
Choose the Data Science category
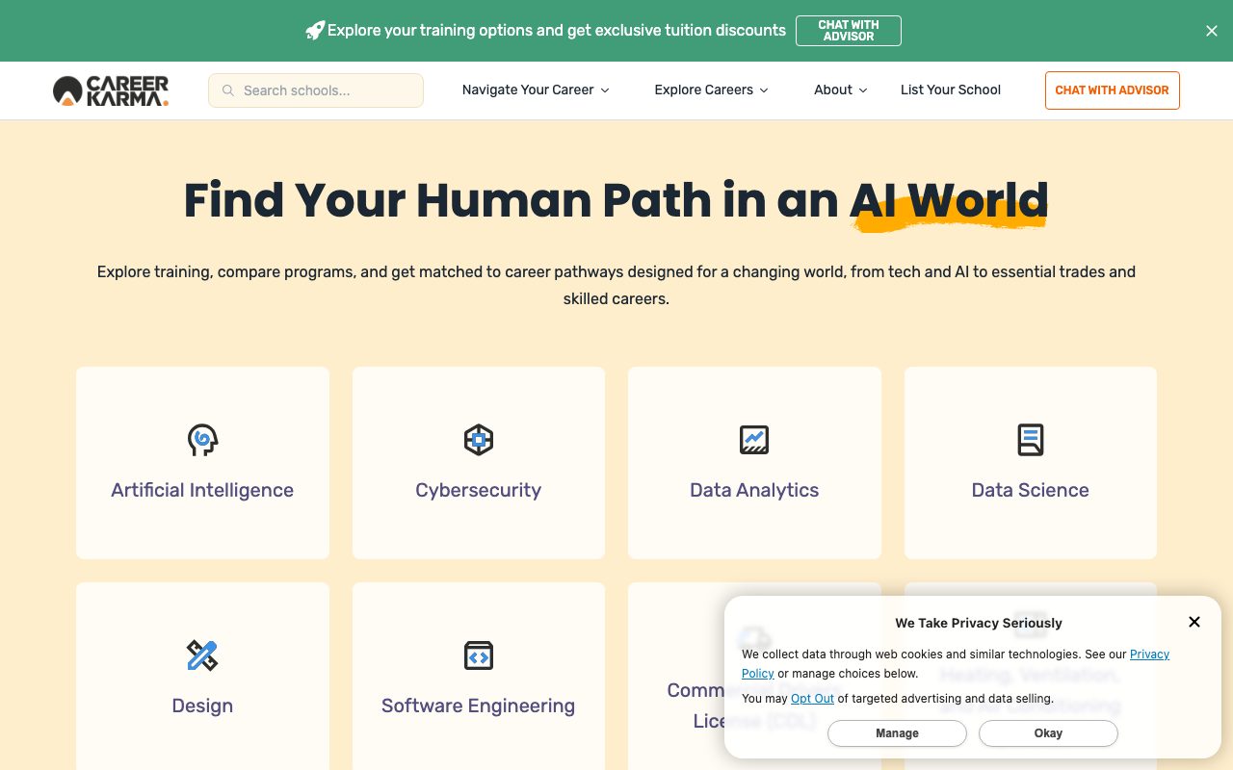point(1031,463)
